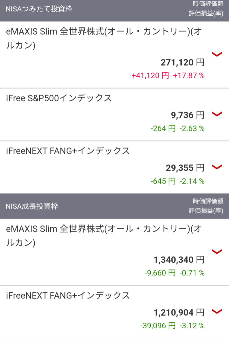Click the +41,120 円 +17.87 % gain text
The image size is (229, 341).
coord(168,76)
